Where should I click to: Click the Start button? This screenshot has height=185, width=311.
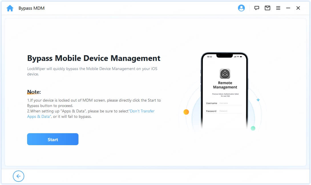53,139
